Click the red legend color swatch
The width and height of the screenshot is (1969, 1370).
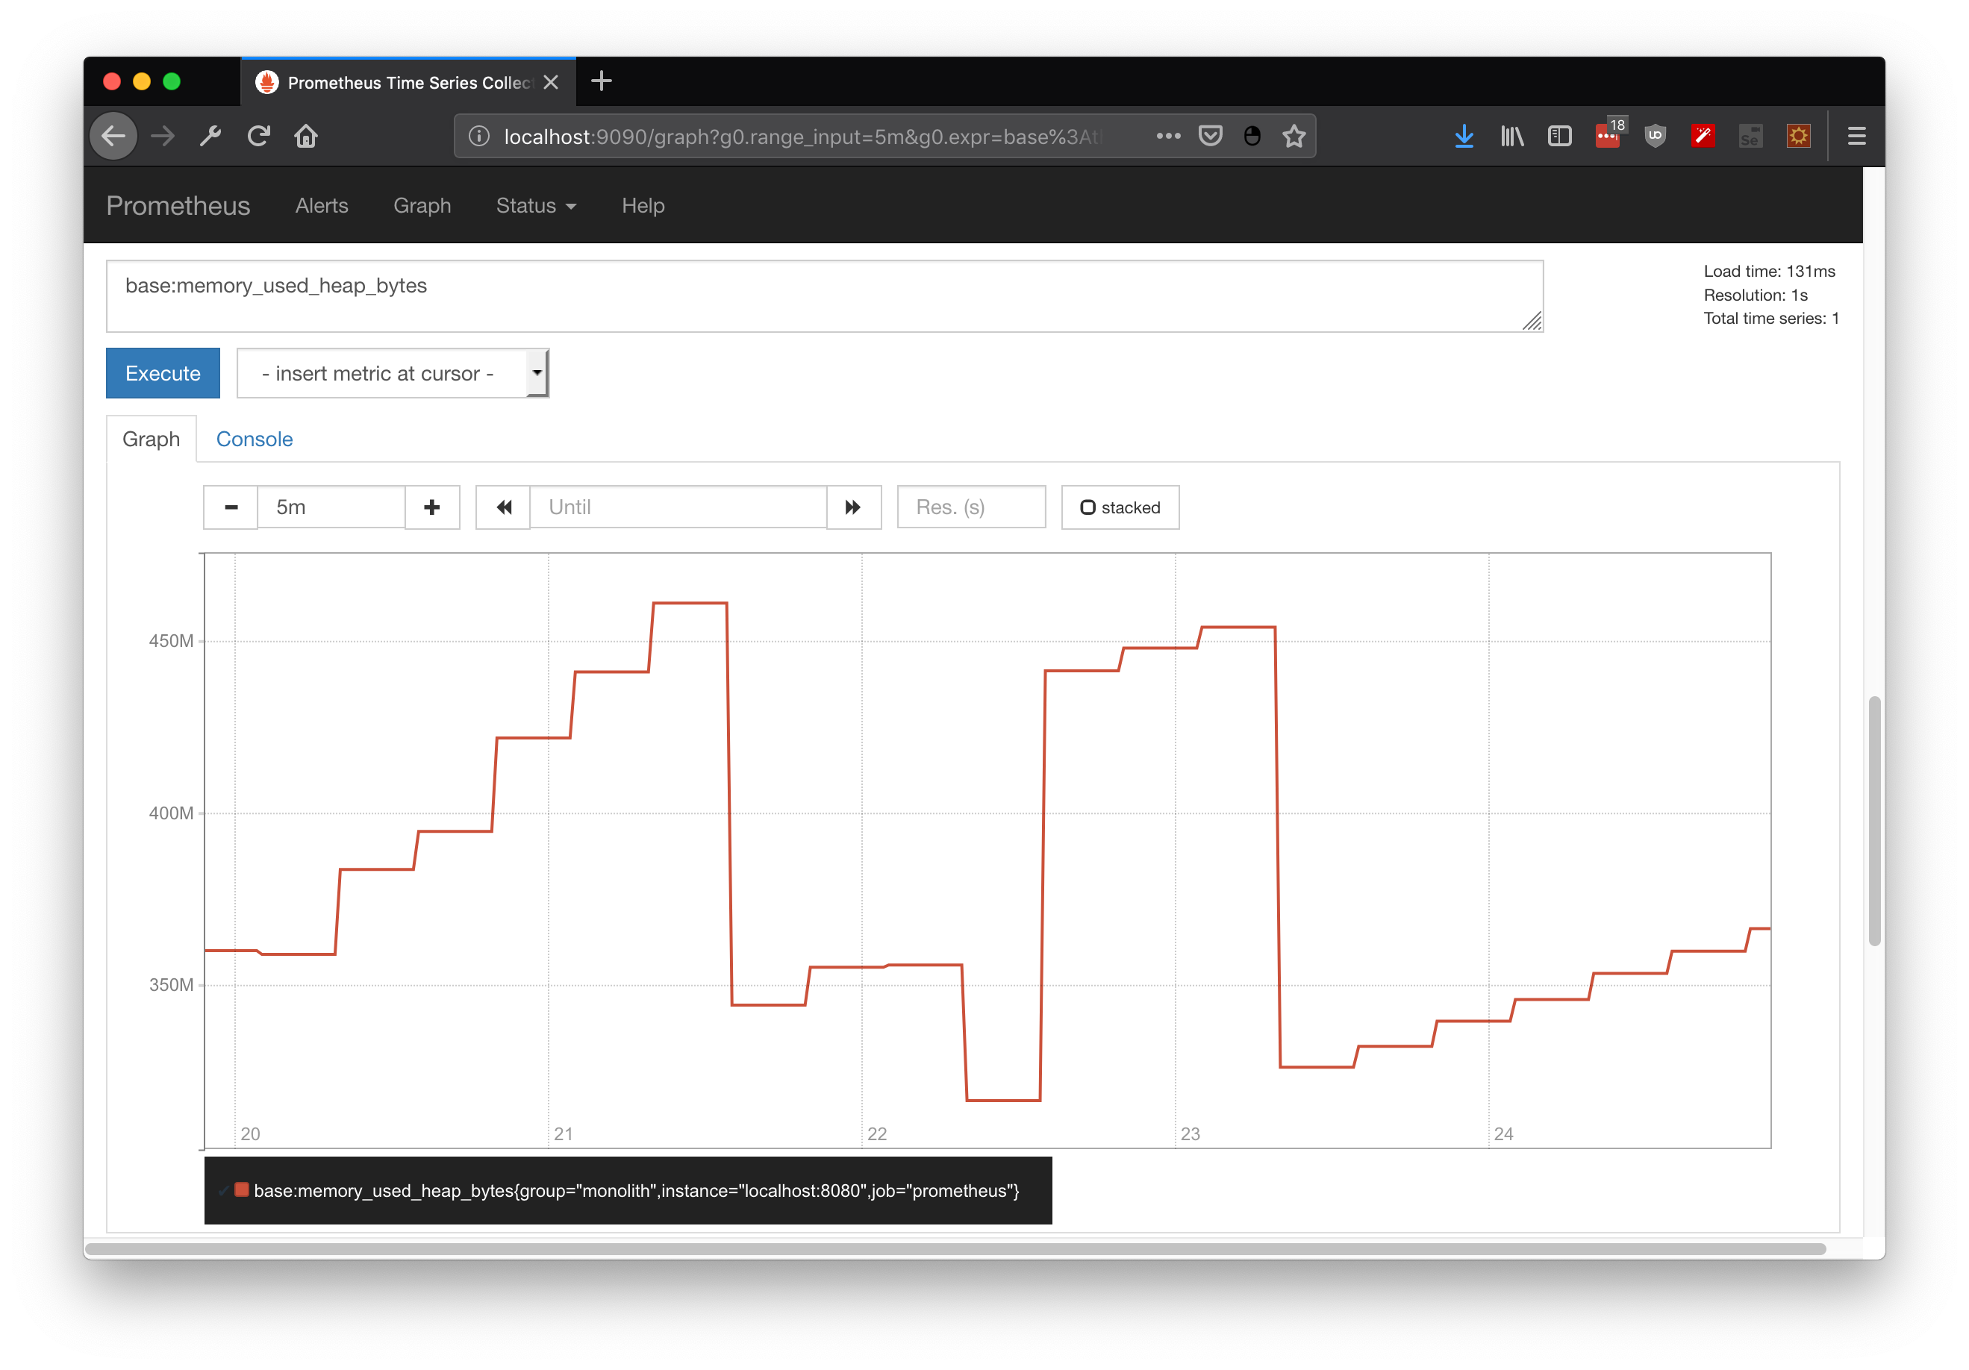242,1190
